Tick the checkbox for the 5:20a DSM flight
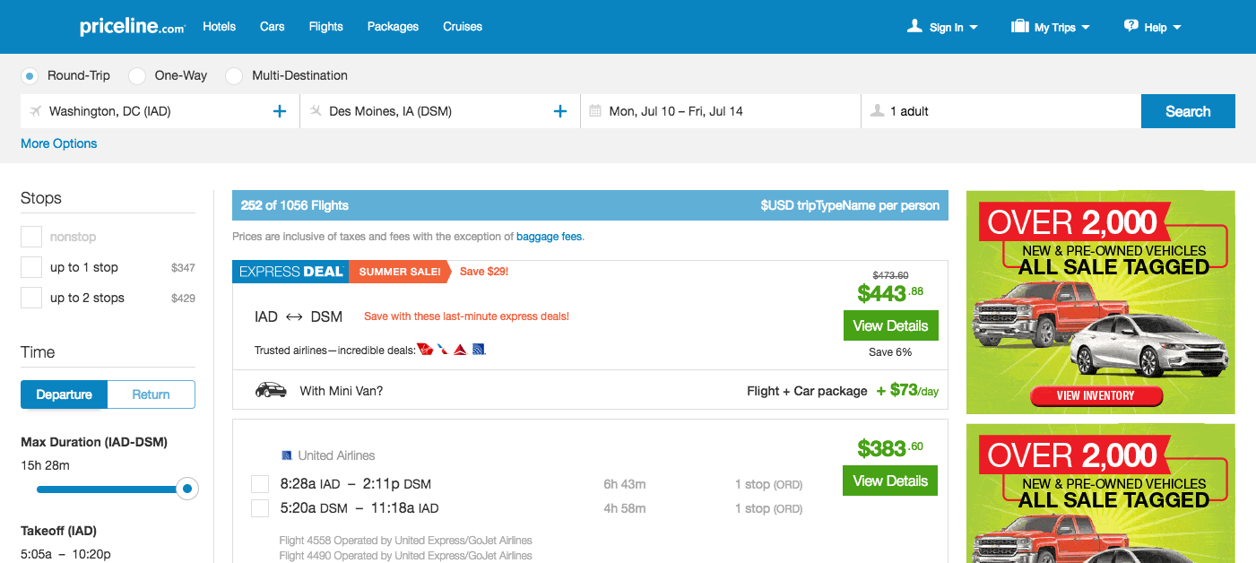 (260, 508)
